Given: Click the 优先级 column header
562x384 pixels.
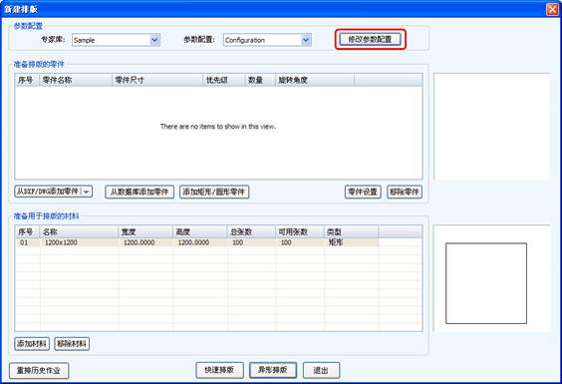Looking at the screenshot, I should coord(223,80).
